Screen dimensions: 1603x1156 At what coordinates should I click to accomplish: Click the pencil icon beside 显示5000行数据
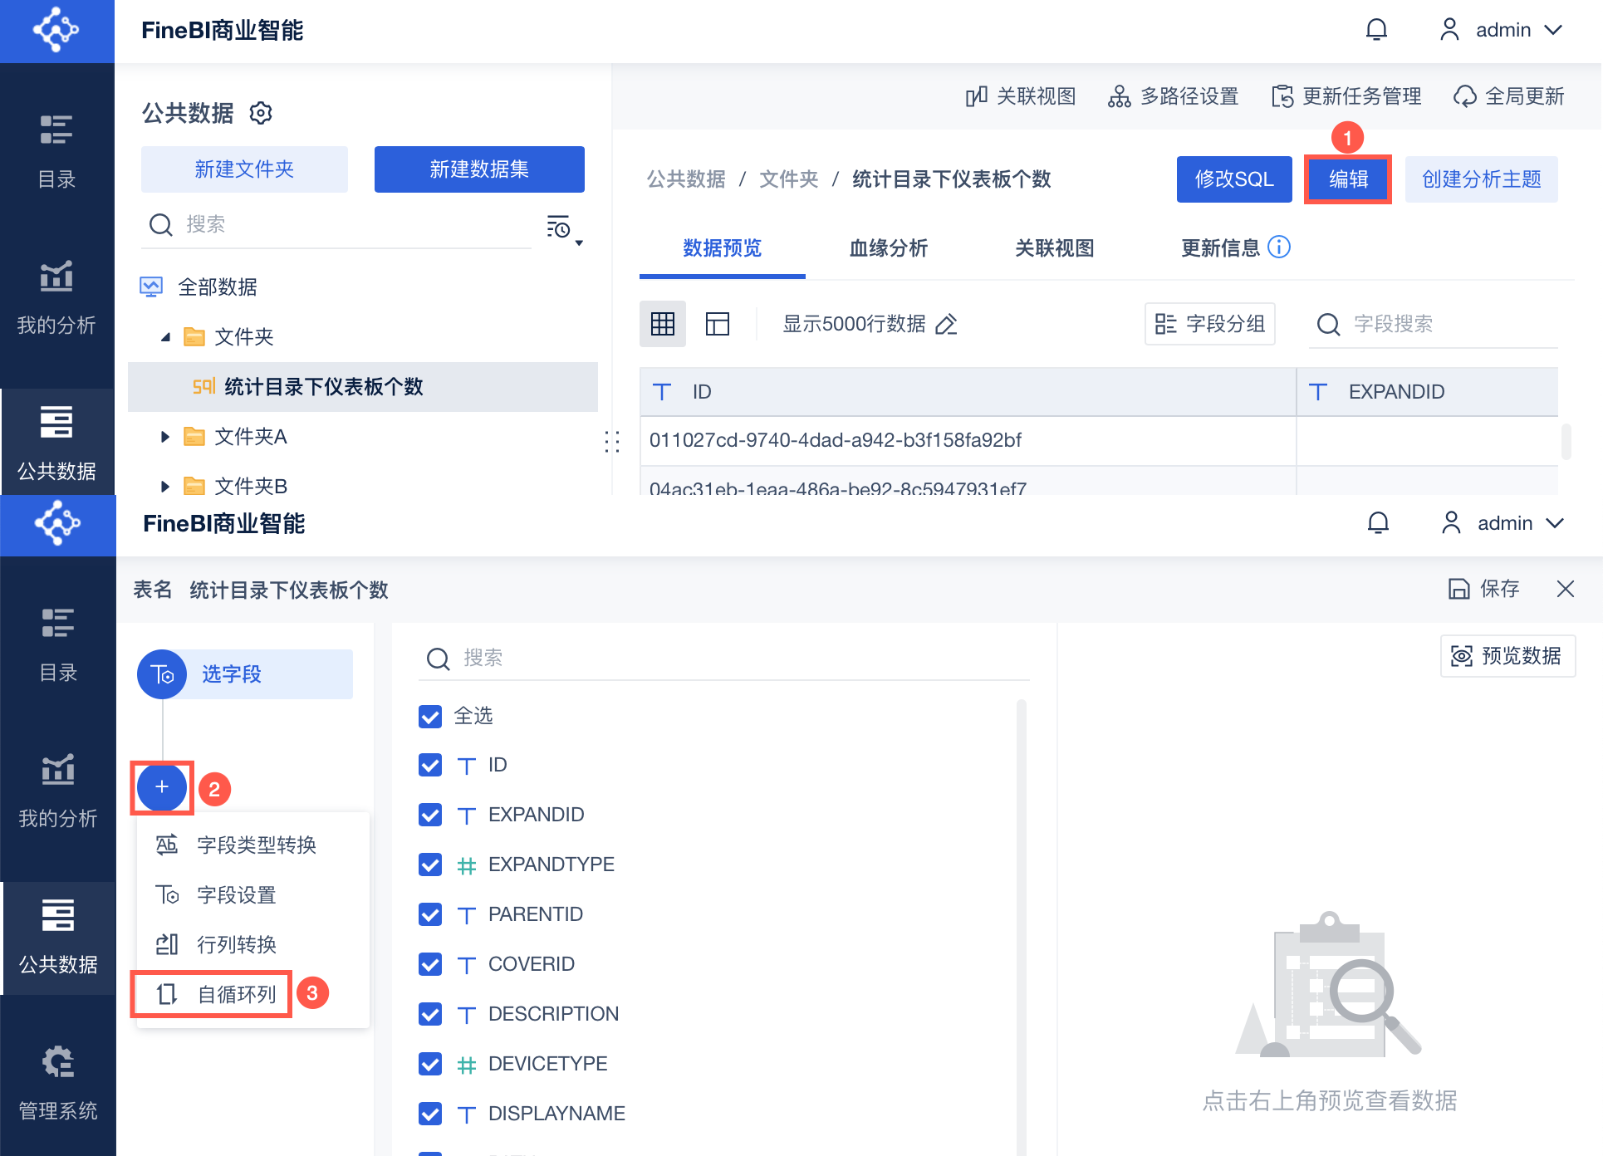point(946,324)
